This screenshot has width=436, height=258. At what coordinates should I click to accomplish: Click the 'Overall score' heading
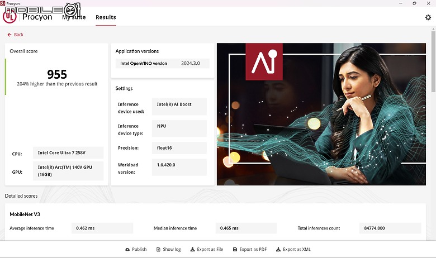(23, 51)
